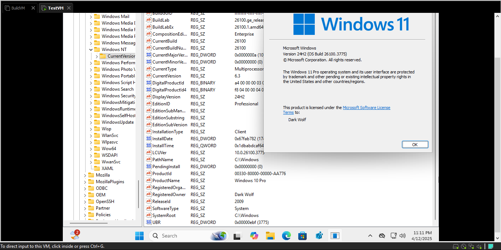Click the CurrentMajorVersionNumber DWORD icon

(x=149, y=55)
